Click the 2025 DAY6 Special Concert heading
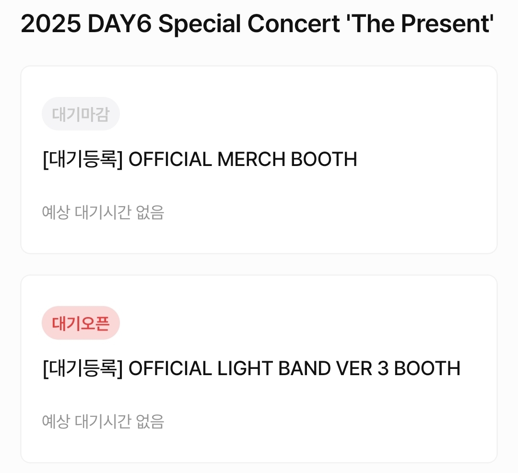The image size is (518, 473). pyautogui.click(x=257, y=24)
